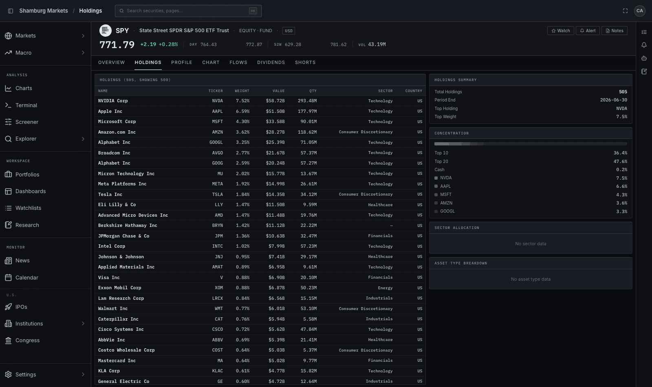The height and width of the screenshot is (387, 652).
Task: Click the NVDA concentration color swatch
Action: [x=436, y=178]
